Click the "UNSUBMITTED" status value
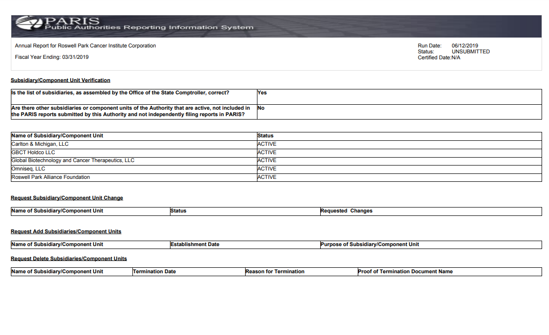The width and height of the screenshot is (549, 335). (x=470, y=51)
